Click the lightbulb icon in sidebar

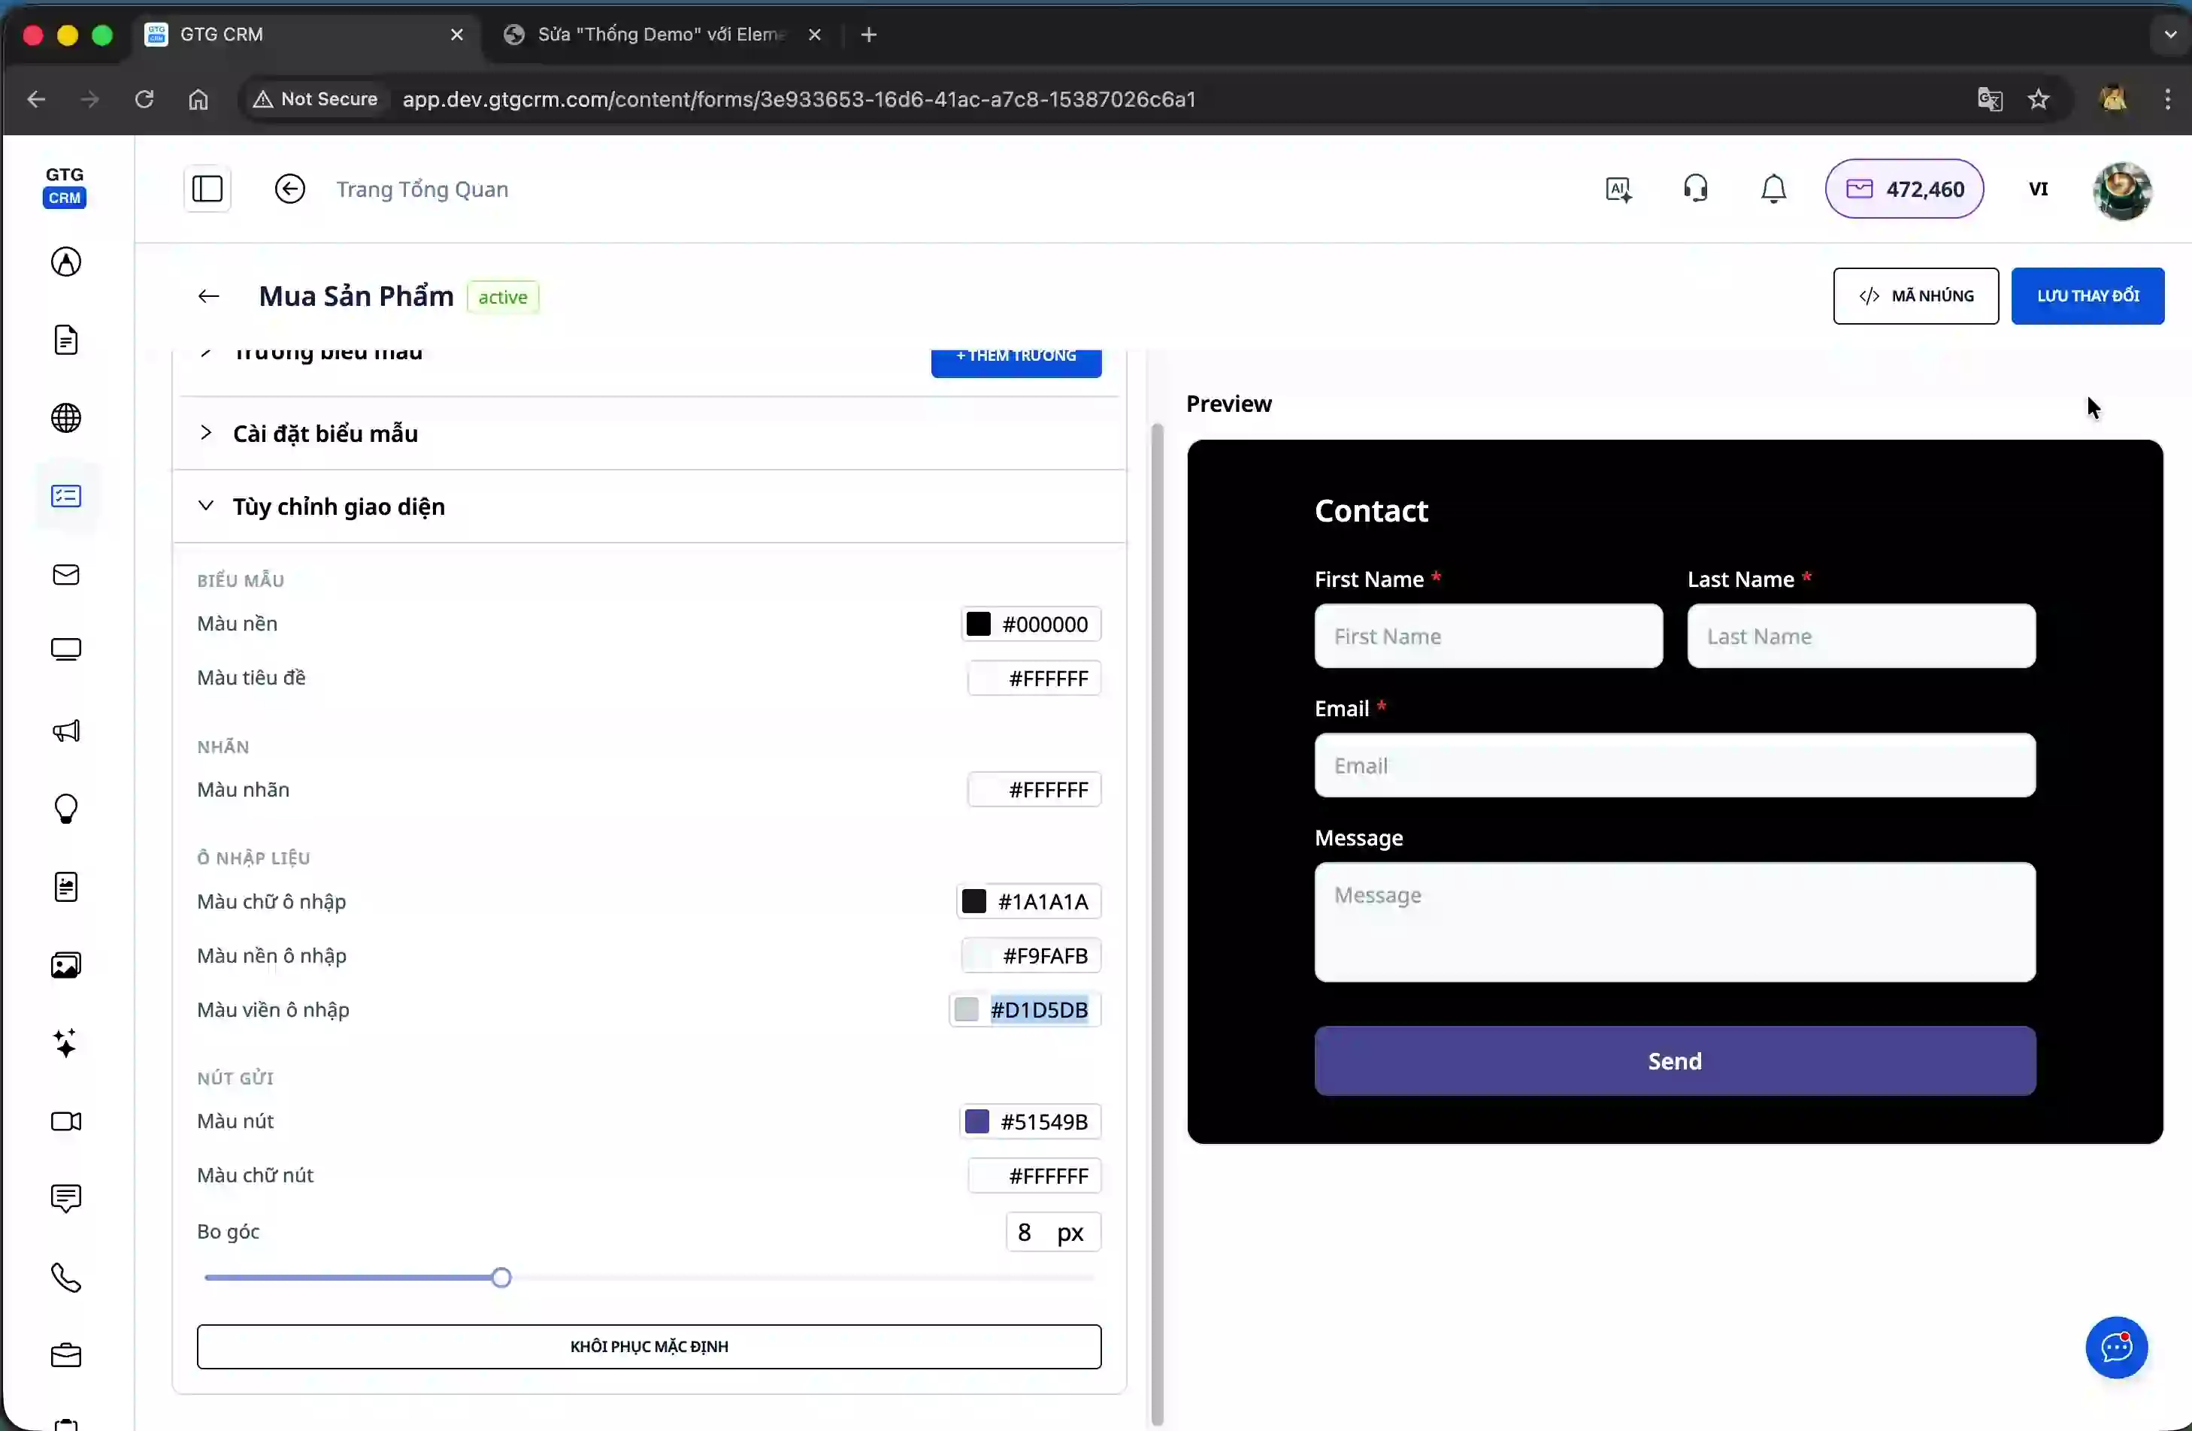66,809
